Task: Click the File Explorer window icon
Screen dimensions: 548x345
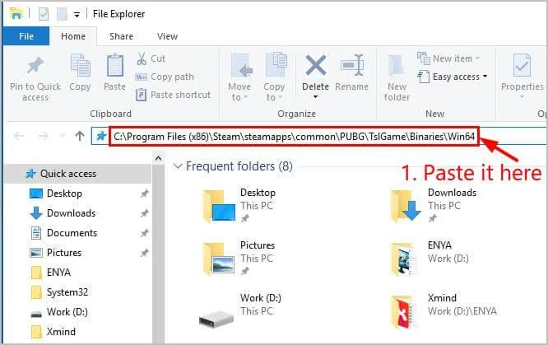Action: click(x=16, y=14)
